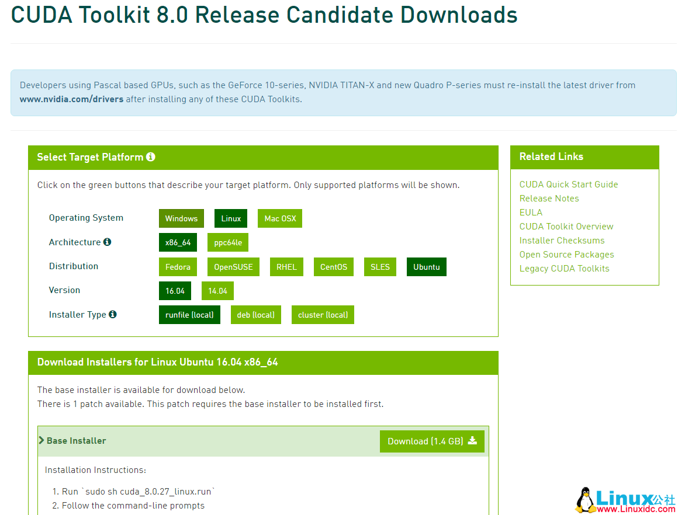
Task: Choose SLES as the distribution
Action: (x=380, y=267)
